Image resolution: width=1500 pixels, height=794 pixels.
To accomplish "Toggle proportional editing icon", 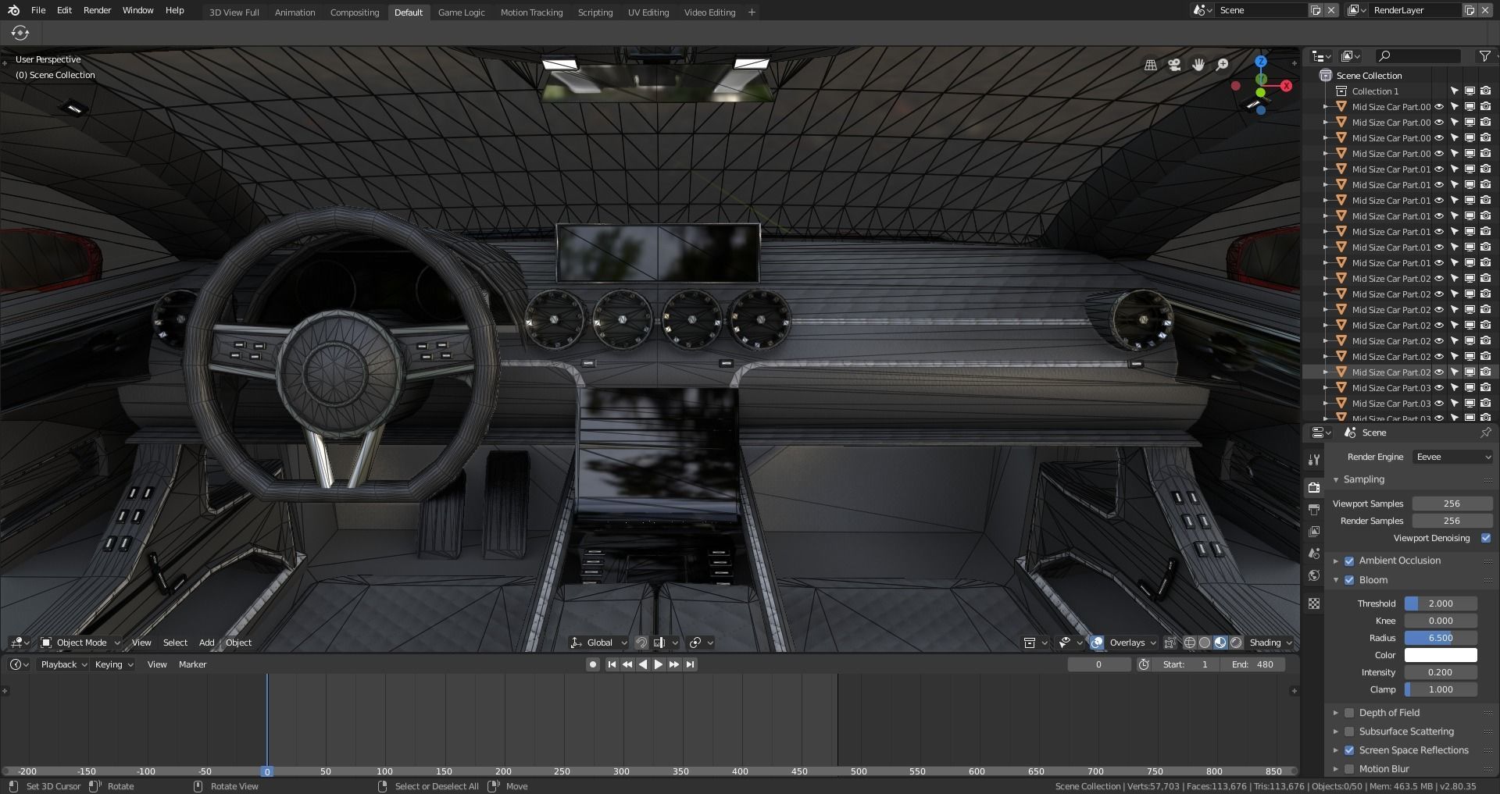I will 695,643.
